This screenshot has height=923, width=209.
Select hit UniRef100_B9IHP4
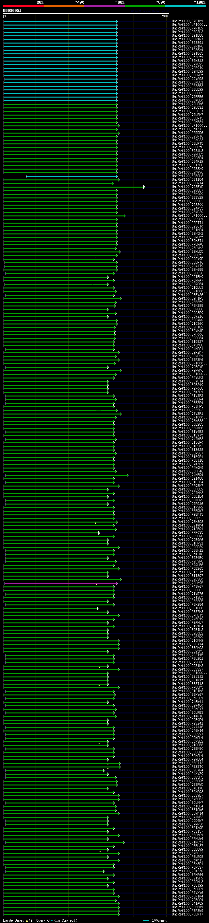[x=187, y=230]
